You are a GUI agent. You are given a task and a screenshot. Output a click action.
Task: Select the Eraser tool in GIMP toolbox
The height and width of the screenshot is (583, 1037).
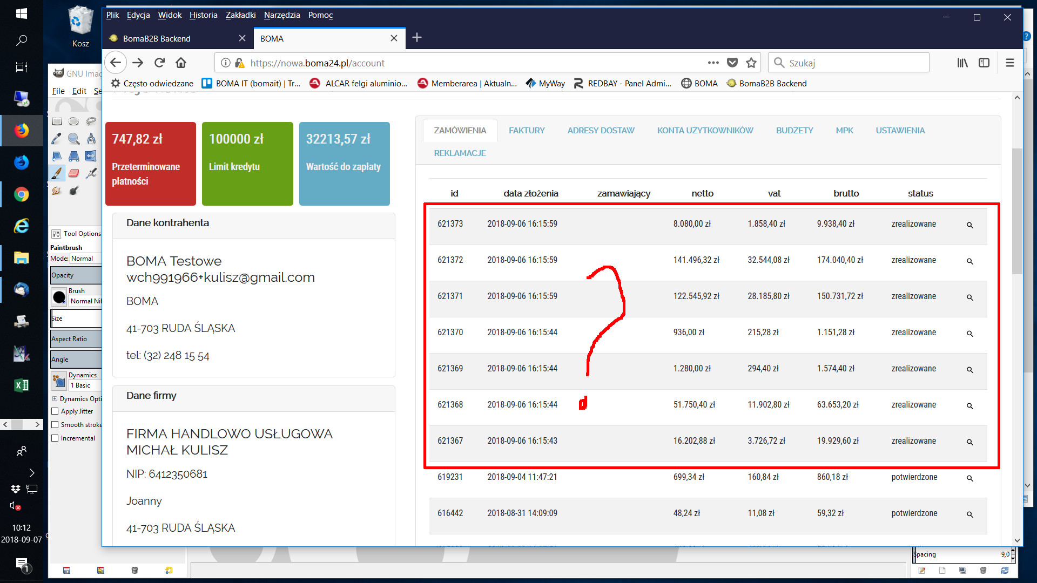74,173
